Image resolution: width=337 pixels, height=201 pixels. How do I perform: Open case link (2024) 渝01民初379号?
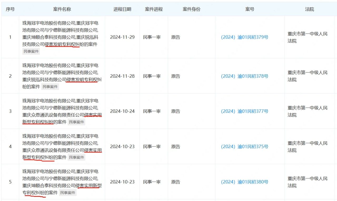(245, 37)
